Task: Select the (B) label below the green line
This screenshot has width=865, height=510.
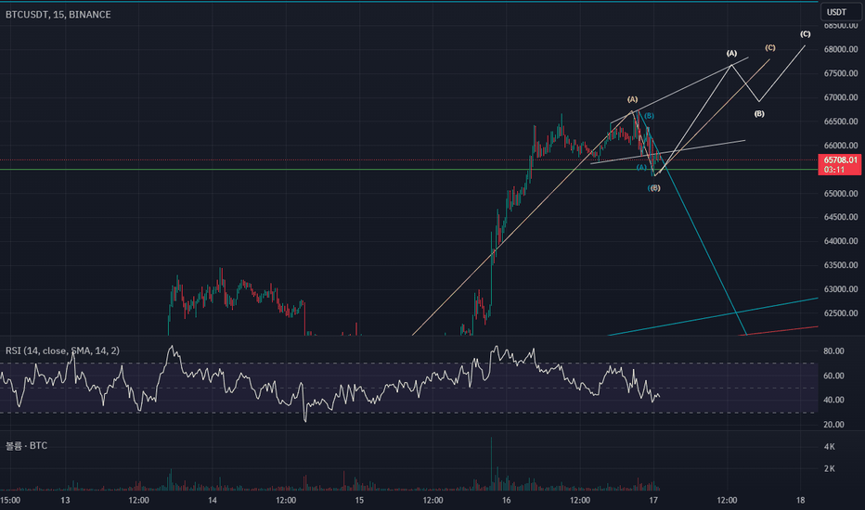Action: (654, 188)
